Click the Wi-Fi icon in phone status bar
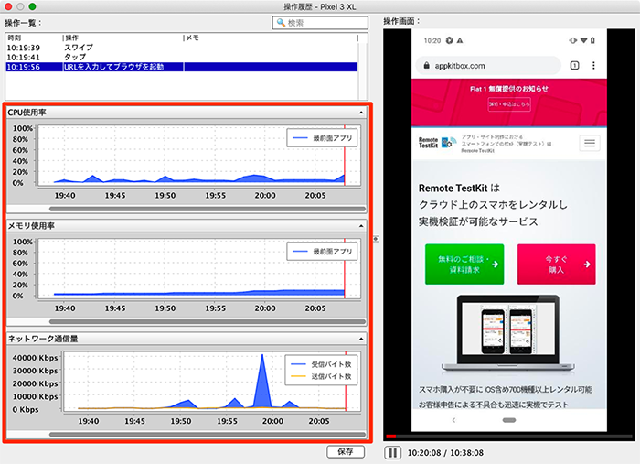640x464 pixels. [583, 40]
